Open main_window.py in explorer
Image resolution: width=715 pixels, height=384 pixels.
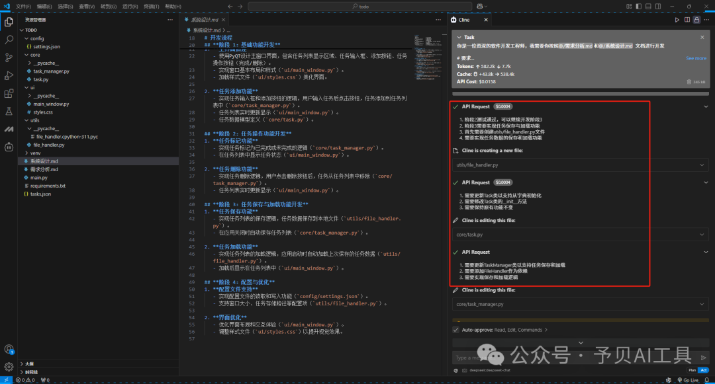tap(51, 104)
